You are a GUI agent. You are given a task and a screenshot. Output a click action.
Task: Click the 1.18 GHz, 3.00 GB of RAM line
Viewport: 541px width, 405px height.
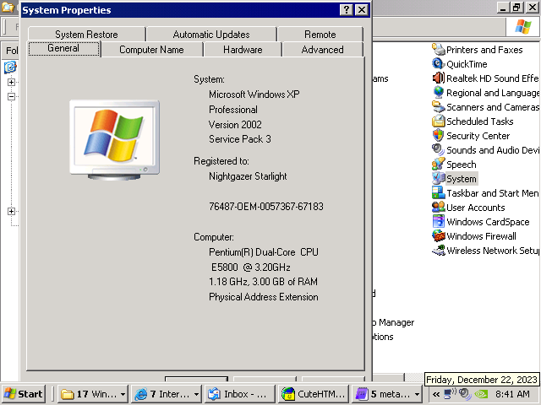click(x=263, y=282)
